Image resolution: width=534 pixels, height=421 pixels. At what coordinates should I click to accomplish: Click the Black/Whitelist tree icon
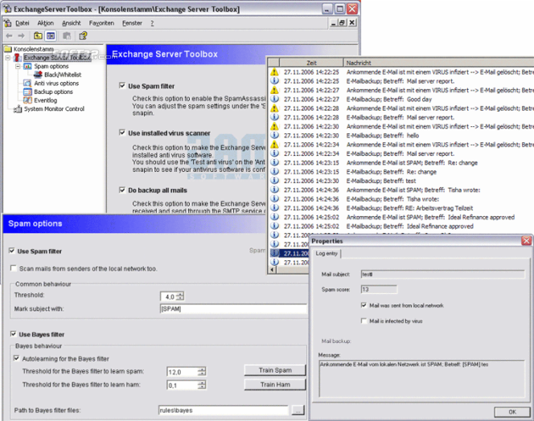(x=38, y=75)
